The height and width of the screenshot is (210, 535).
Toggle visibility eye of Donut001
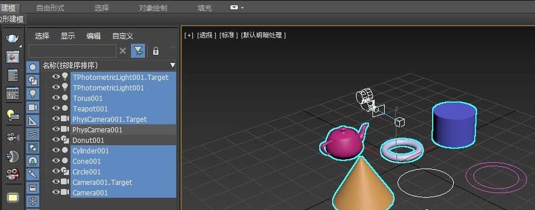(56, 140)
